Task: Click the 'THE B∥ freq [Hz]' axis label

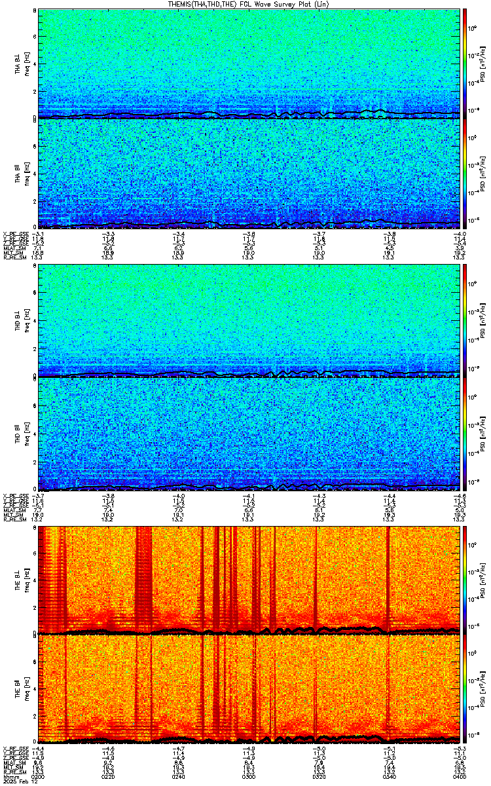Action: tap(21, 689)
